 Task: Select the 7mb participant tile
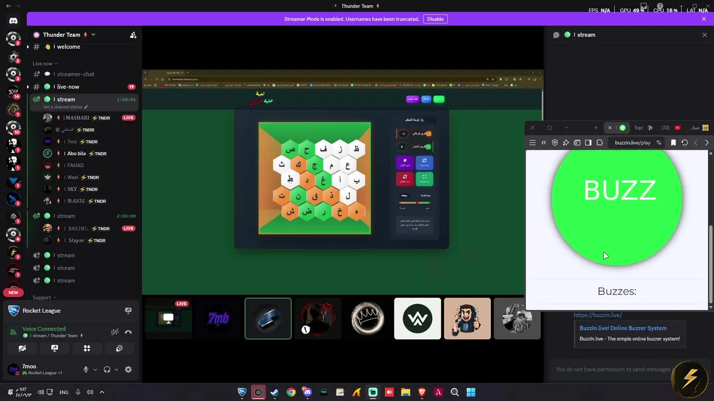tap(218, 319)
